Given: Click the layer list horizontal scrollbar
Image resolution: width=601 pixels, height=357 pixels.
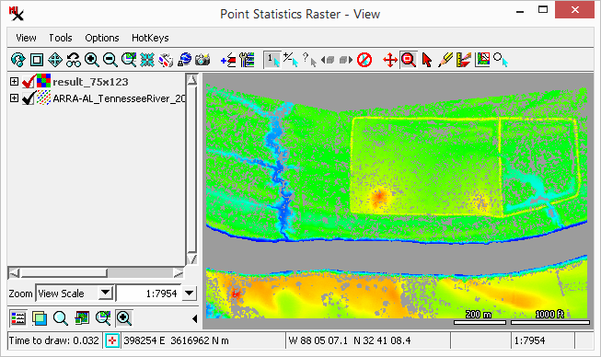Looking at the screenshot, I should click(x=96, y=272).
